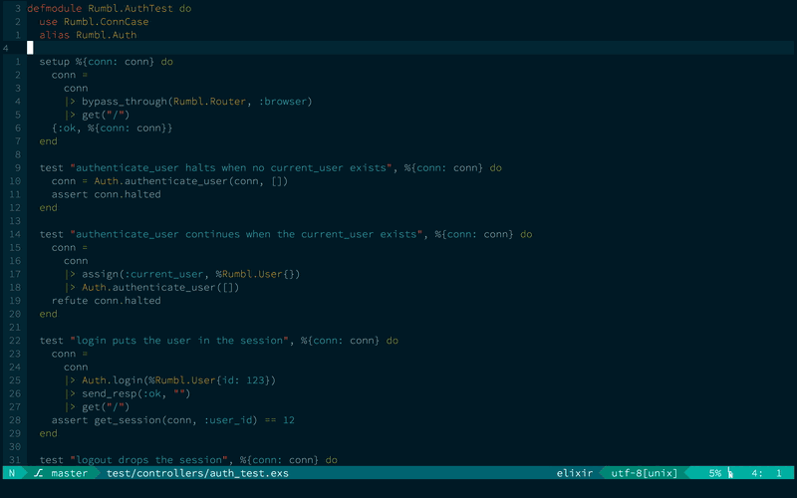The height and width of the screenshot is (498, 797).
Task: Place cursor on defmodule keyword
Action: click(54, 8)
